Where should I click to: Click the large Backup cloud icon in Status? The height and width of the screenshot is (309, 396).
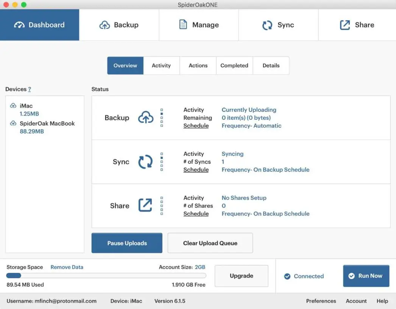146,117
